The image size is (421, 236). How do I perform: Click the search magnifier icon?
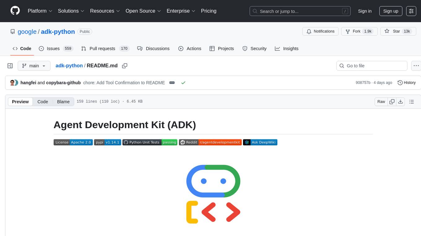click(x=255, y=11)
